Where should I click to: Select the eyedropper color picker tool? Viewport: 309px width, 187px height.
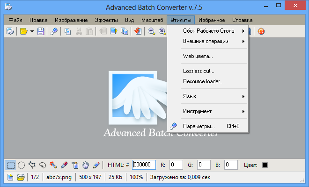click(64, 165)
